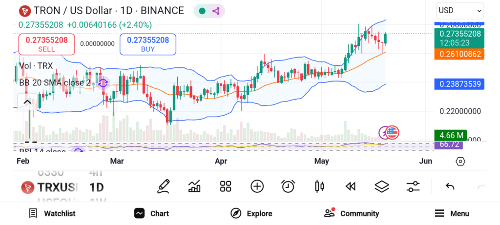
Task: Open the indicators chart icon
Action: [x=195, y=186]
